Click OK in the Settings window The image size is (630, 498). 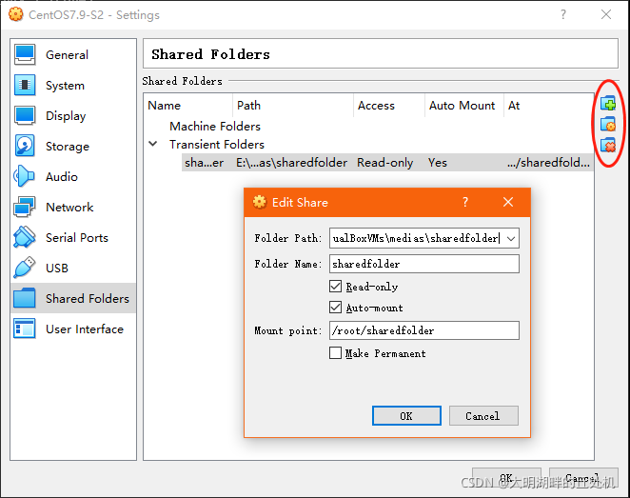coord(506,477)
